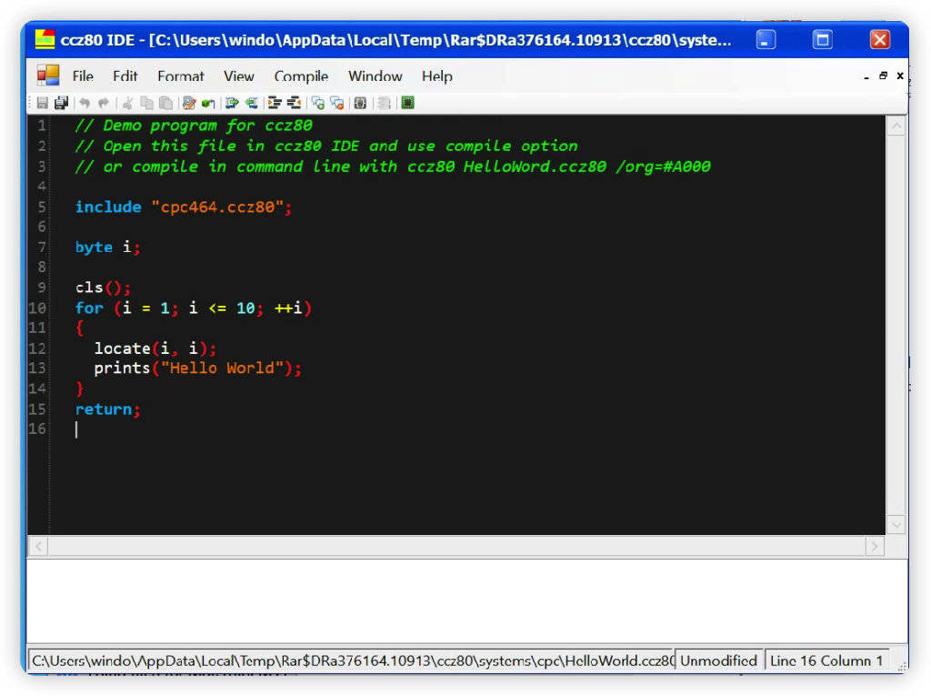The height and width of the screenshot is (696, 931).
Task: Click the curly braces toolbar icon
Action: pyautogui.click(x=360, y=103)
